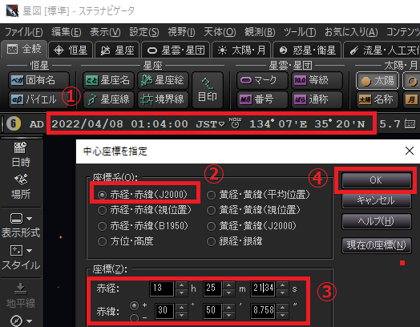This screenshot has width=420, height=327.
Task: Click the 現在の座標(N) button
Action: click(377, 245)
